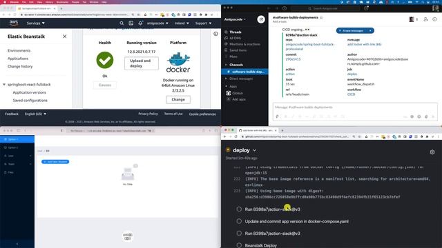Viewport: 442px width, 248px height.
Task: Click the send message arrow in Slack
Action: click(x=433, y=116)
